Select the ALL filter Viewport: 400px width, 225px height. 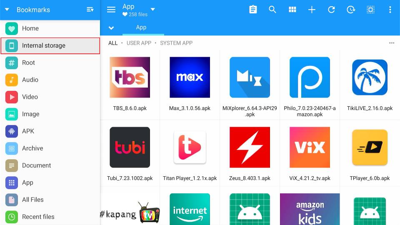[x=113, y=43]
